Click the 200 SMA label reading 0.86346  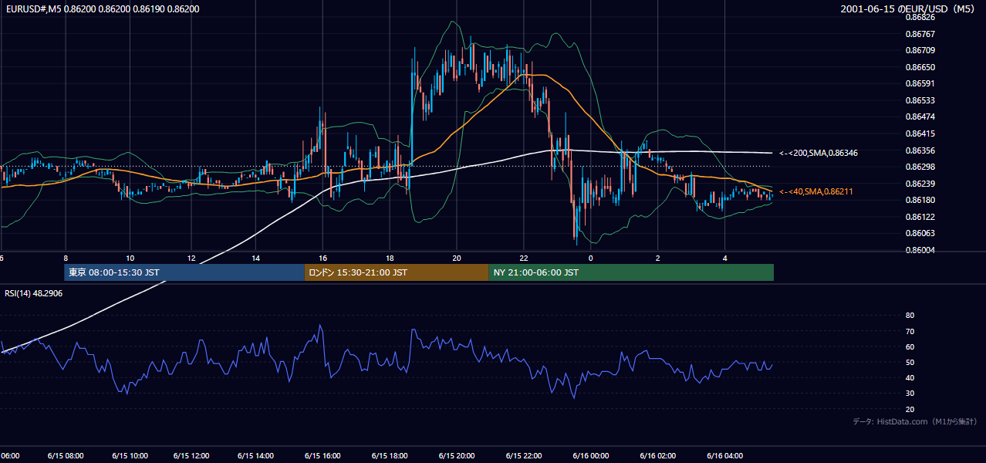(x=819, y=153)
